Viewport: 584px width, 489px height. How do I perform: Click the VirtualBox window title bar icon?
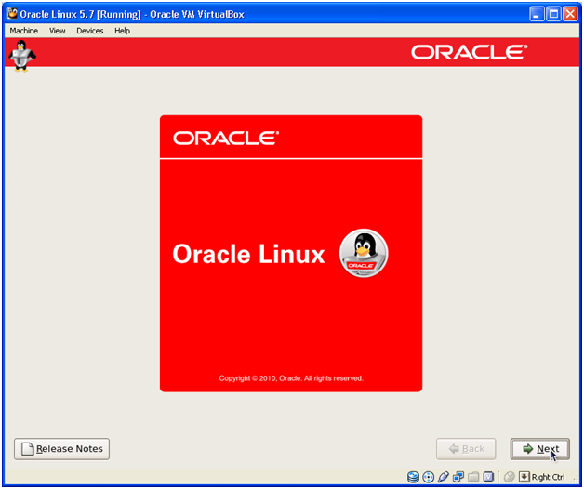coord(12,14)
